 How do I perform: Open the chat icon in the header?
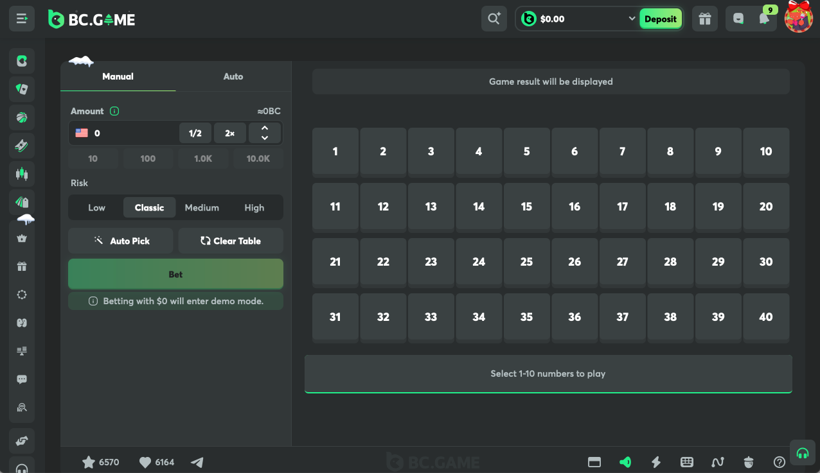pos(738,19)
